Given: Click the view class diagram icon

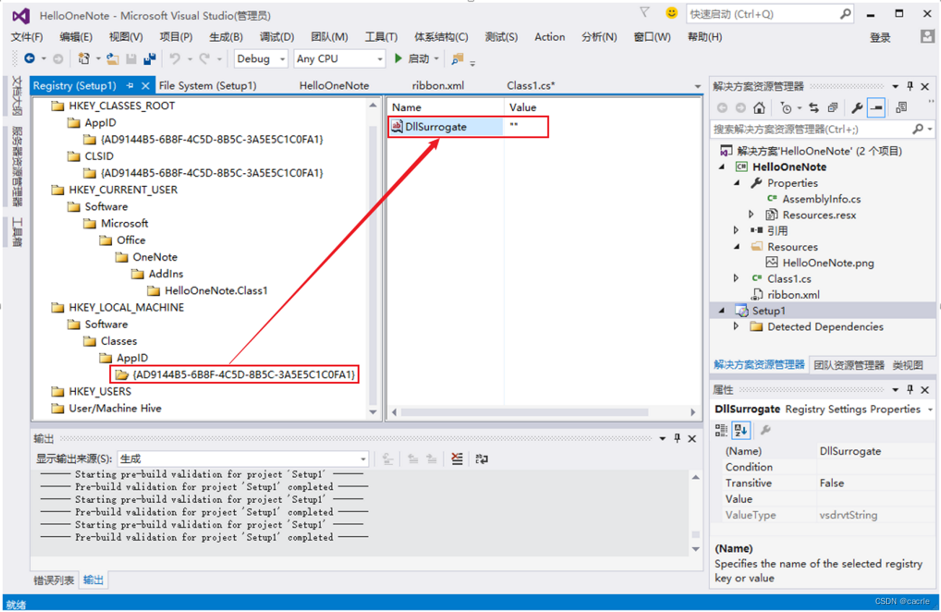Looking at the screenshot, I should [x=901, y=108].
